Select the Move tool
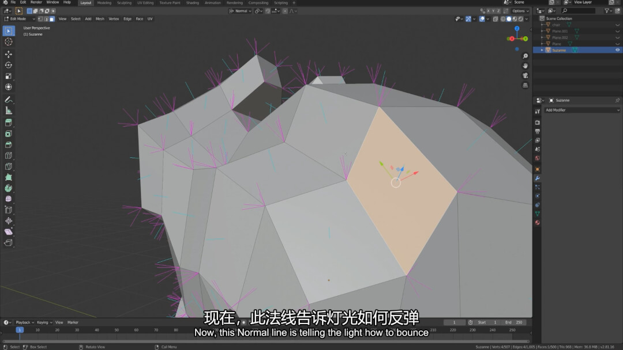Image resolution: width=623 pixels, height=350 pixels. (8, 54)
